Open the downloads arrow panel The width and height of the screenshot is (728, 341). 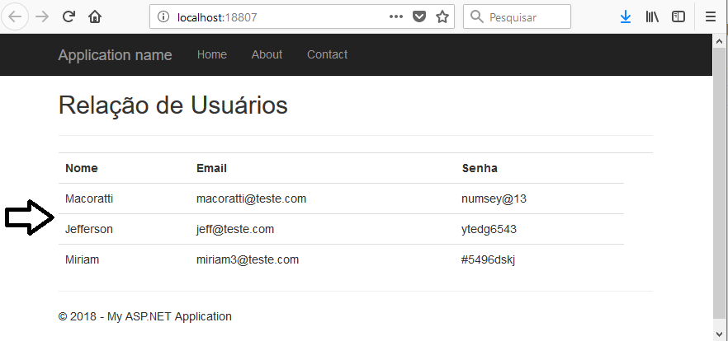[626, 17]
